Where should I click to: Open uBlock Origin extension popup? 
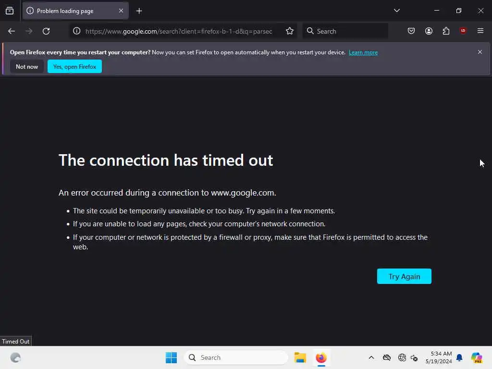[463, 31]
